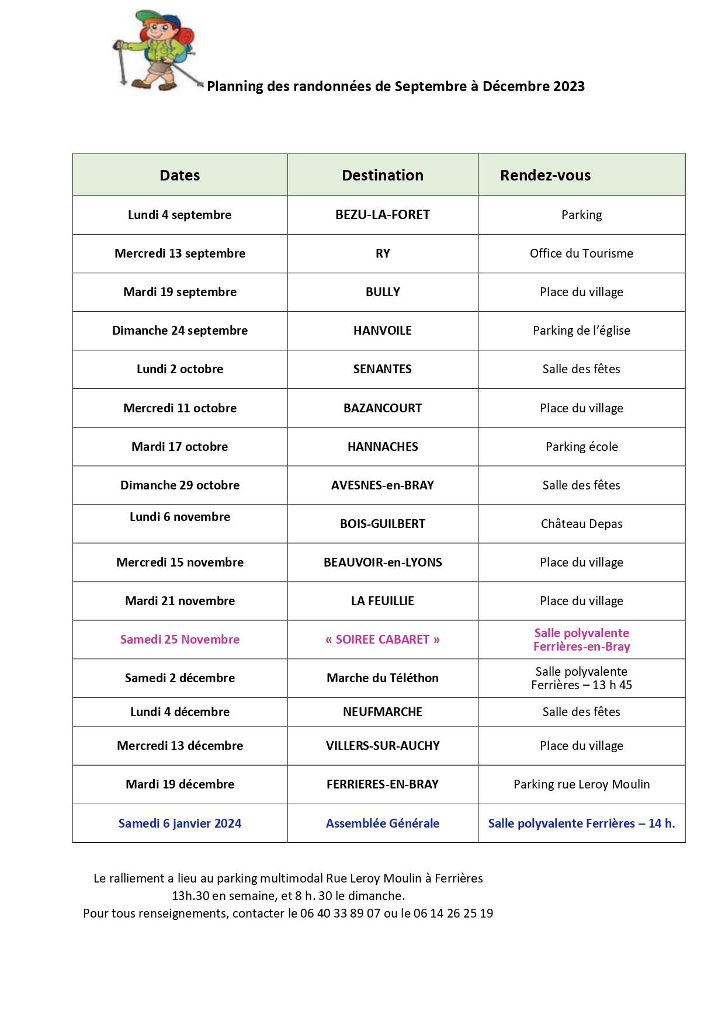
Task: Click the Marche du Téléthon entry
Action: point(383,678)
